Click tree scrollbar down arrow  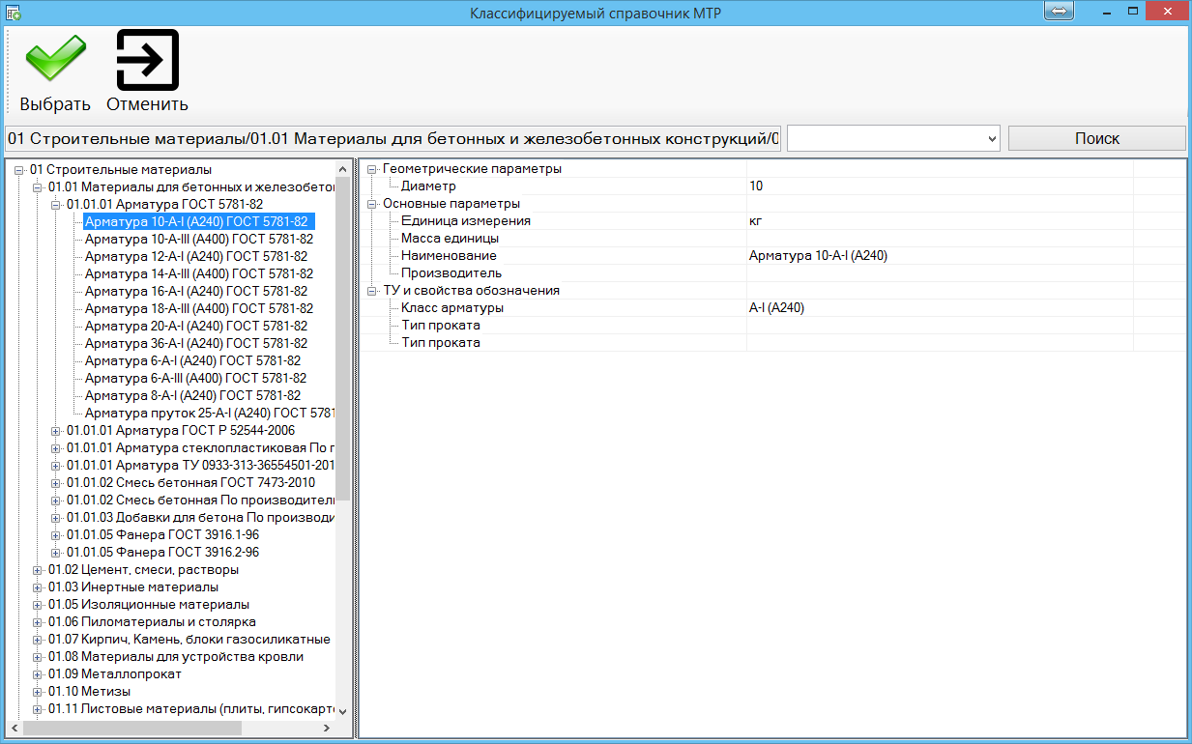point(343,711)
